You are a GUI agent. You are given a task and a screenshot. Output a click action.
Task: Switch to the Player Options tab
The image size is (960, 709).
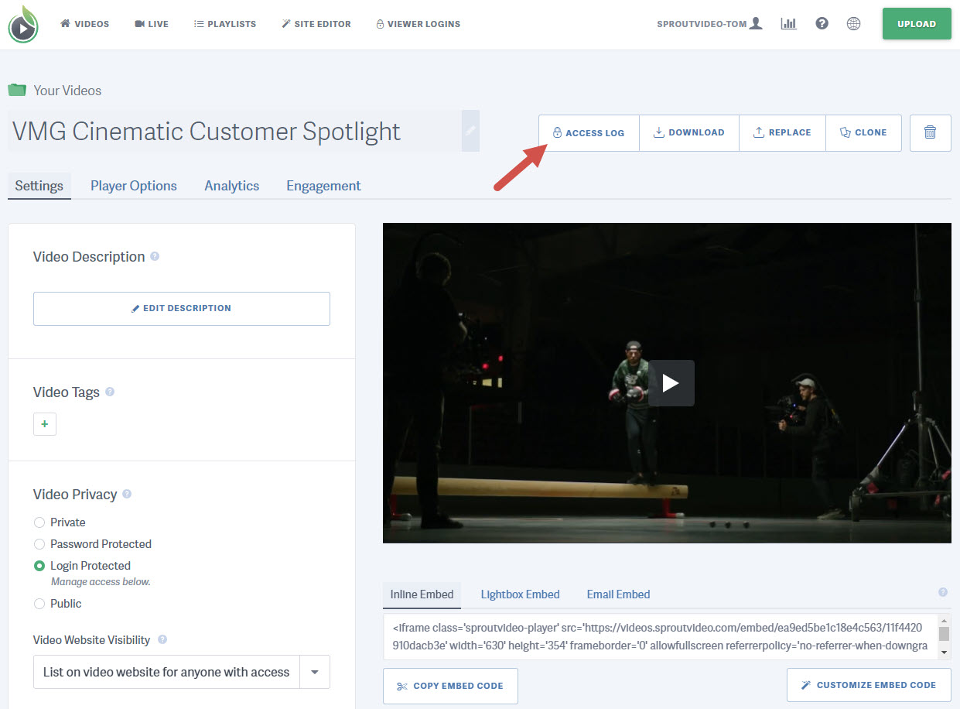tap(133, 186)
